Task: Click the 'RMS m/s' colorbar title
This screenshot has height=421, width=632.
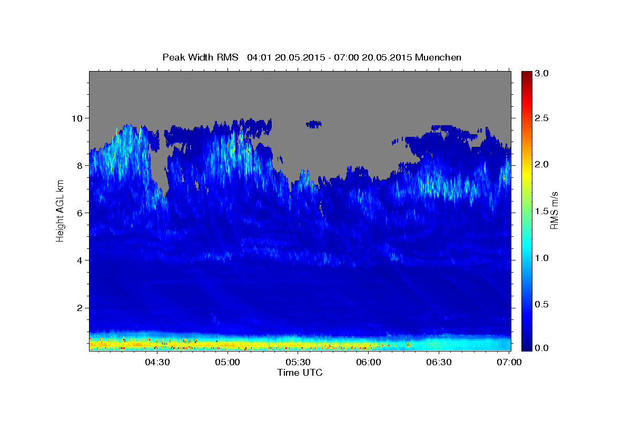Action: pos(555,210)
